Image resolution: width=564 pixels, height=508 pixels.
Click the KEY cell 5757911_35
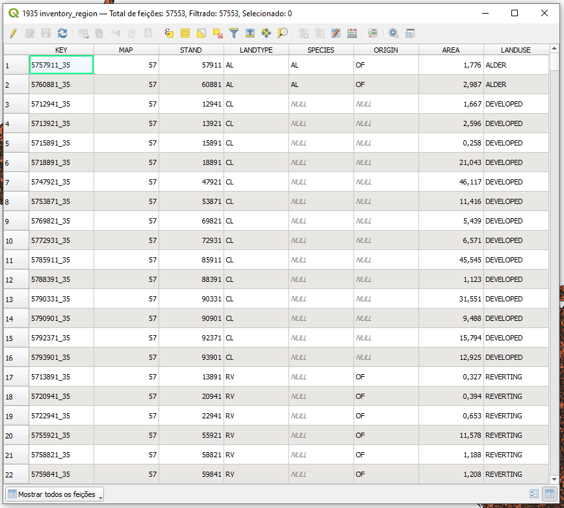pos(61,65)
